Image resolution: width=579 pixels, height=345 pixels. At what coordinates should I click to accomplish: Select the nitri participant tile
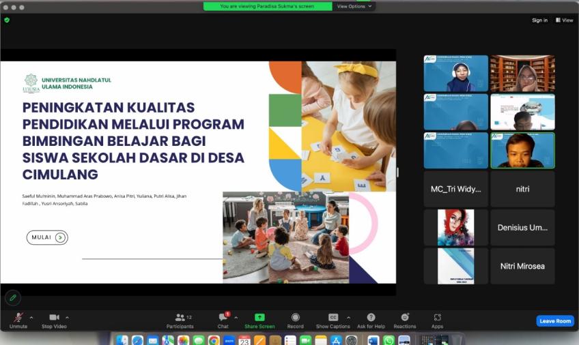[x=522, y=189]
